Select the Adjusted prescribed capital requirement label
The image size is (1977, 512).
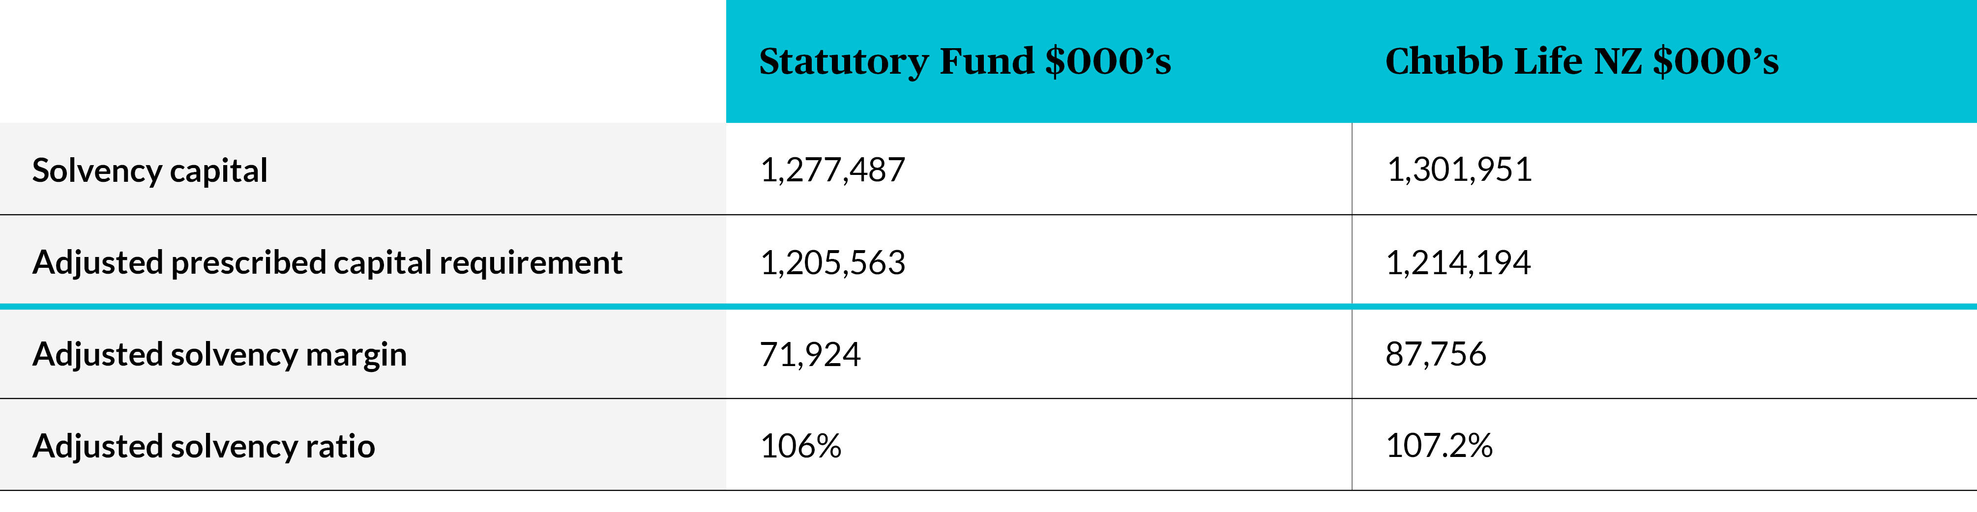point(327,262)
